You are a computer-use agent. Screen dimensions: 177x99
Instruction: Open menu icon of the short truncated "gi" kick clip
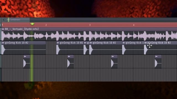[x=85, y=43]
